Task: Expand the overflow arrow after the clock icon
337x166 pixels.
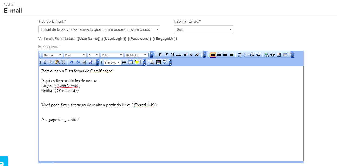Action: tap(144, 62)
